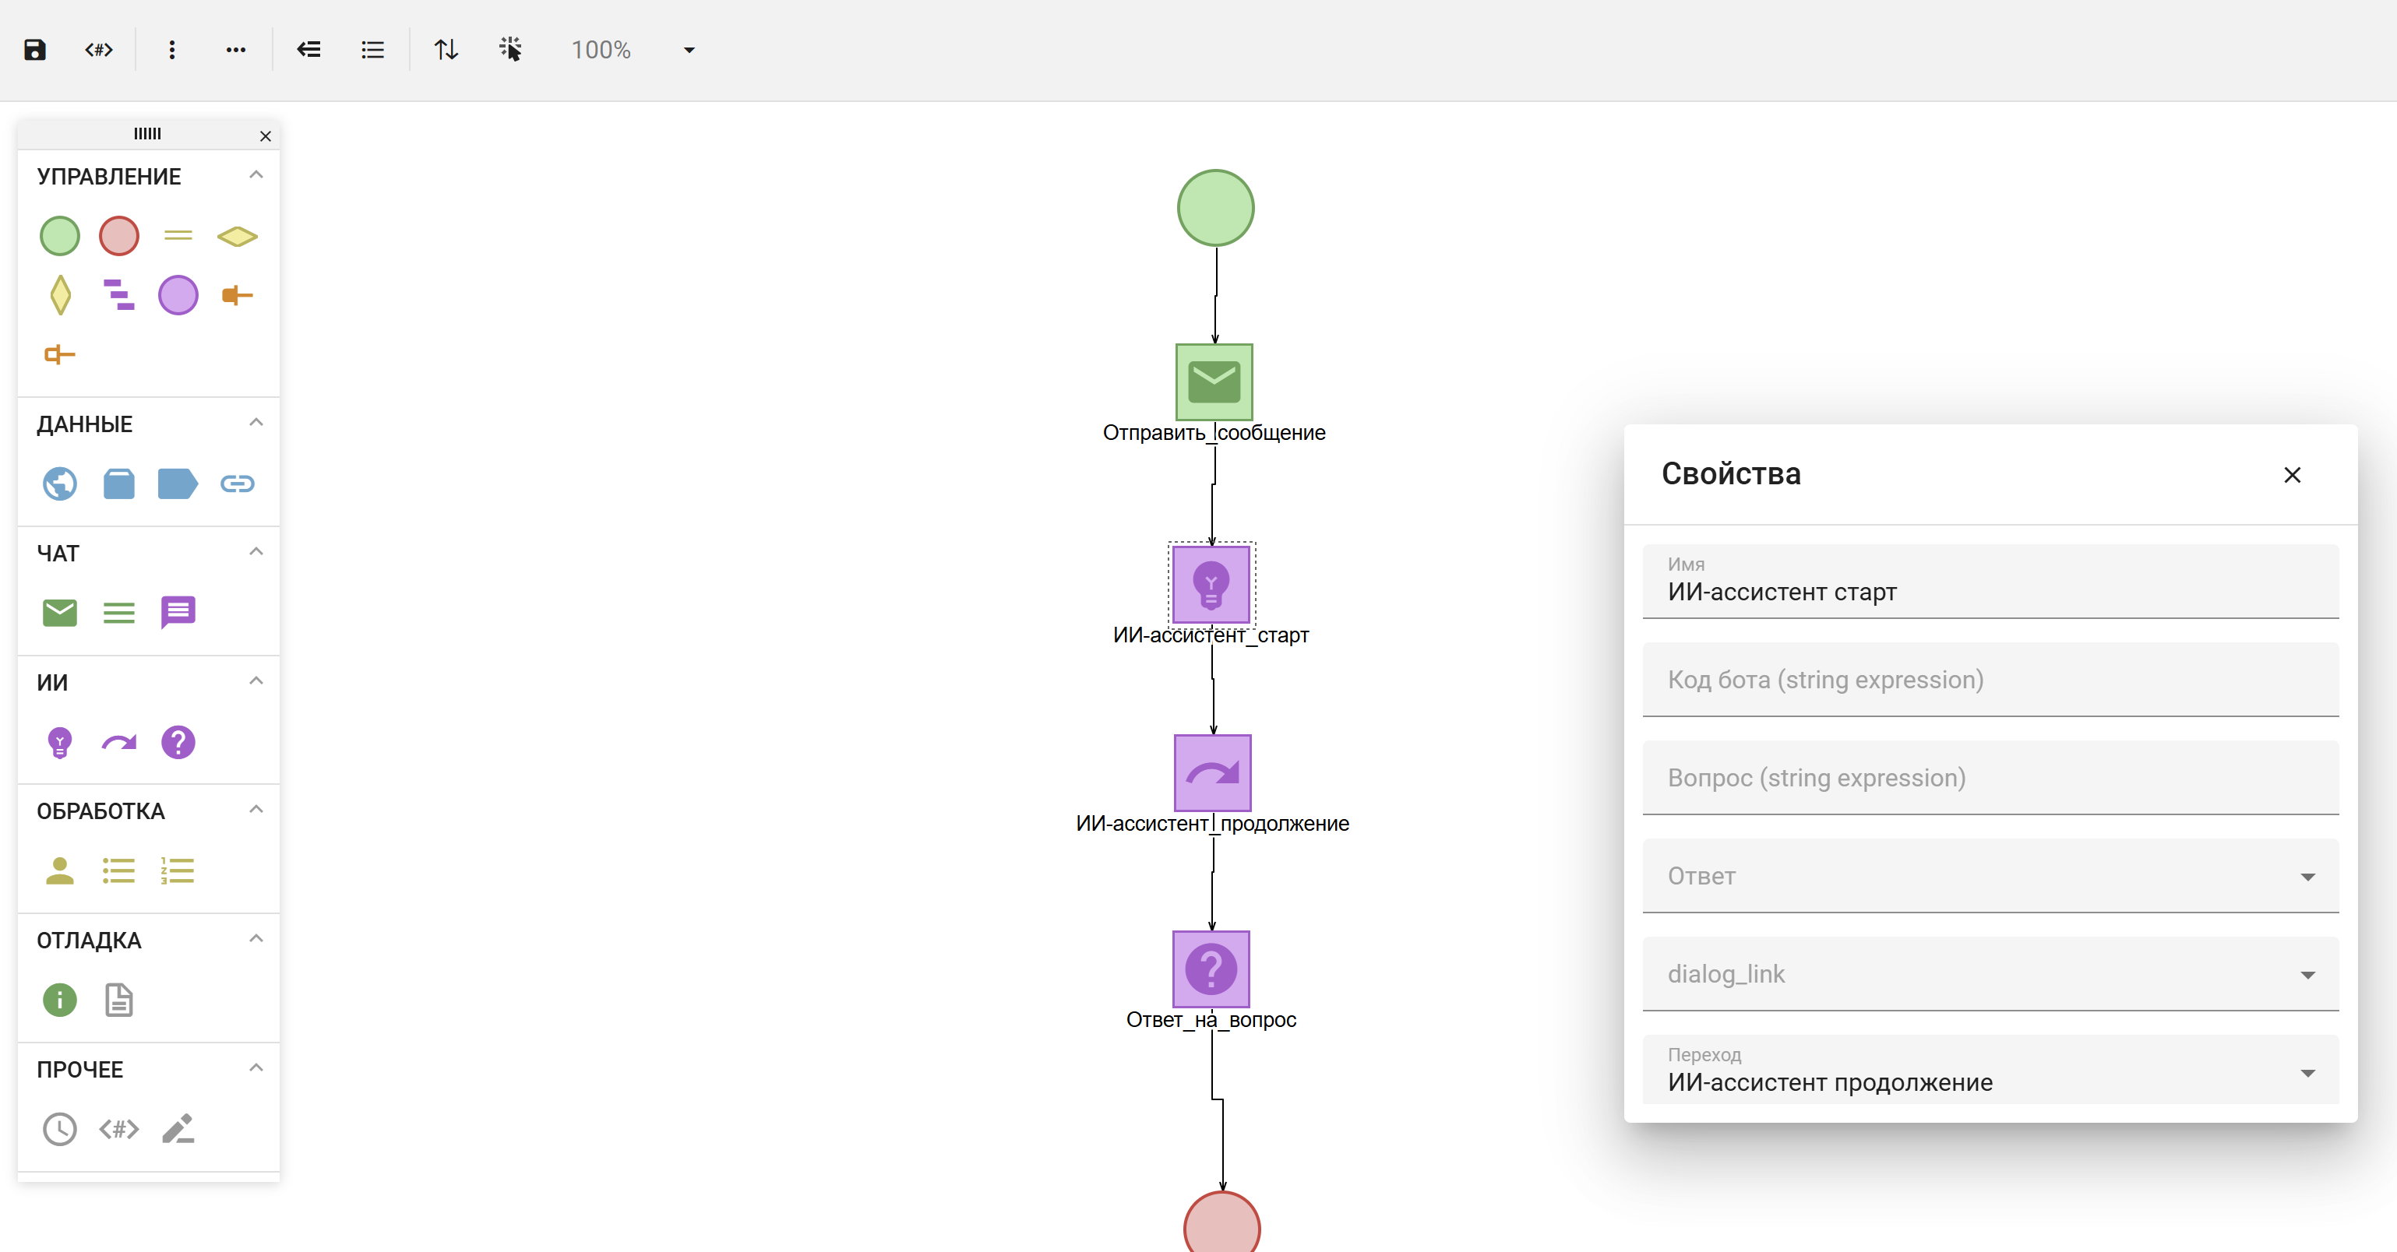Viewport: 2397px width, 1252px height.
Task: Pick the globe icon in the ДАННЫЕ section
Action: click(59, 484)
